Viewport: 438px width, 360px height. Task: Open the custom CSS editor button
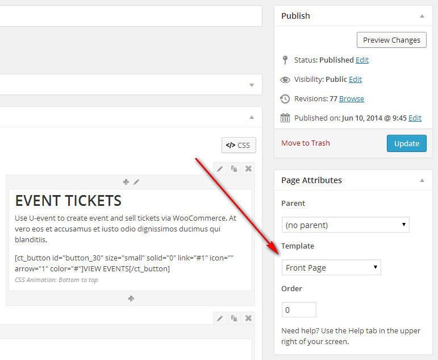click(239, 145)
